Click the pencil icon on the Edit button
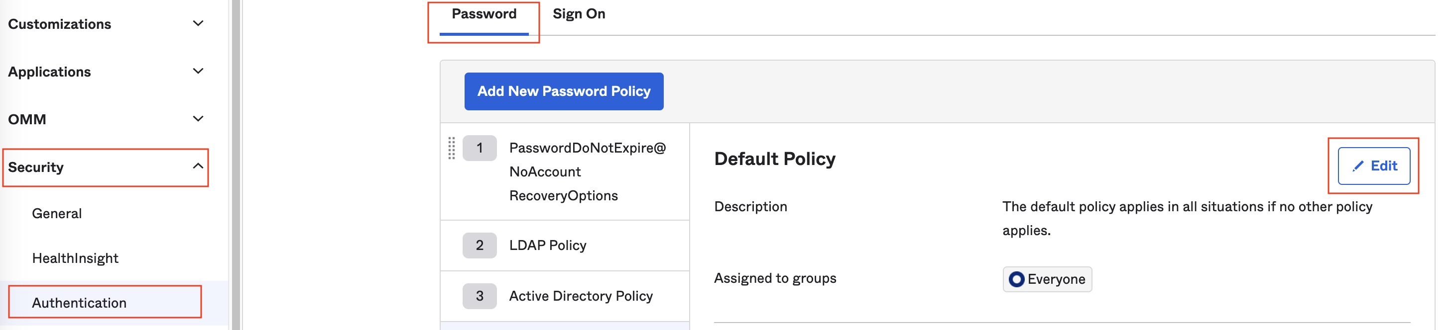Screen dimensions: 1453x330 click(x=1358, y=165)
